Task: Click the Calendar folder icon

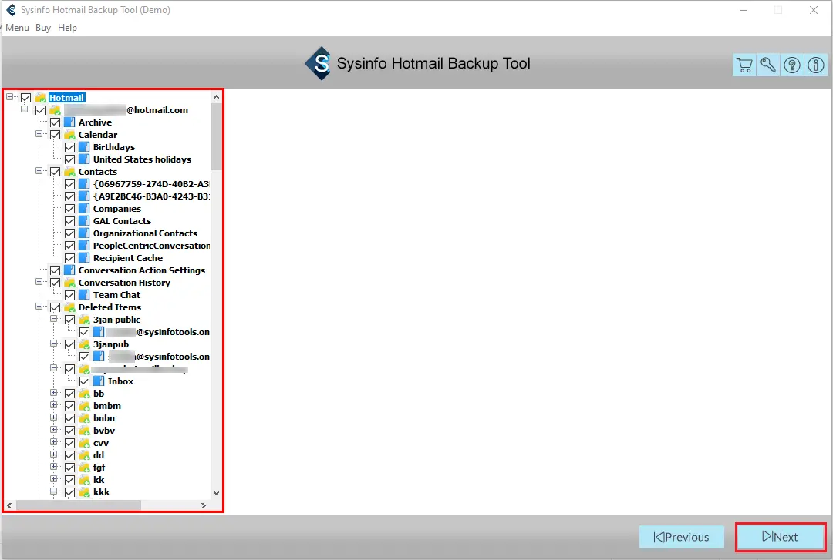Action: coord(69,134)
